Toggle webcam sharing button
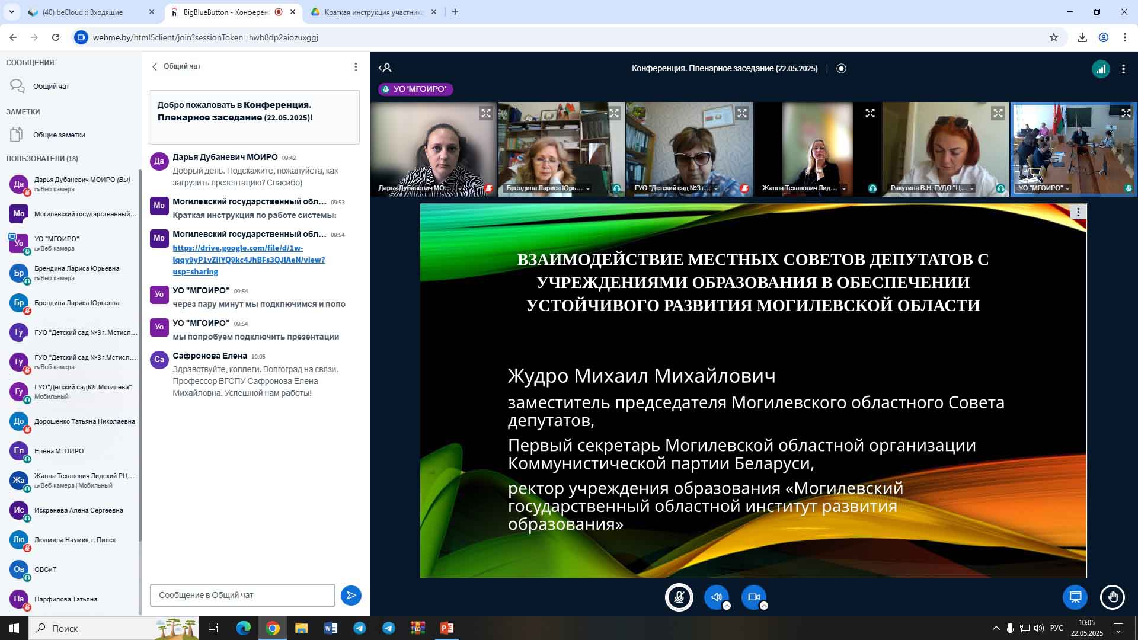 [753, 597]
